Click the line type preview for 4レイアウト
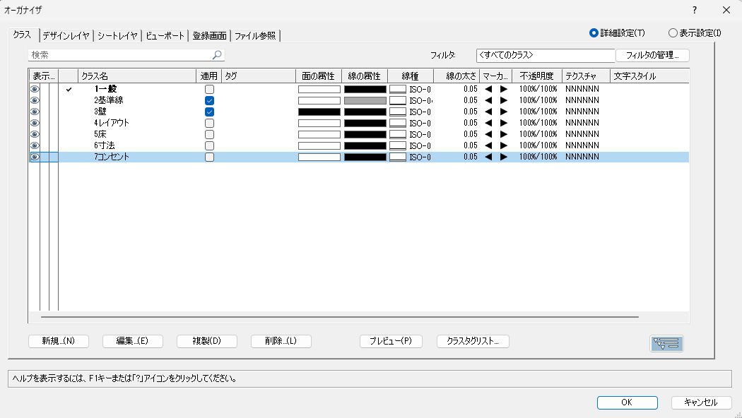 point(398,124)
